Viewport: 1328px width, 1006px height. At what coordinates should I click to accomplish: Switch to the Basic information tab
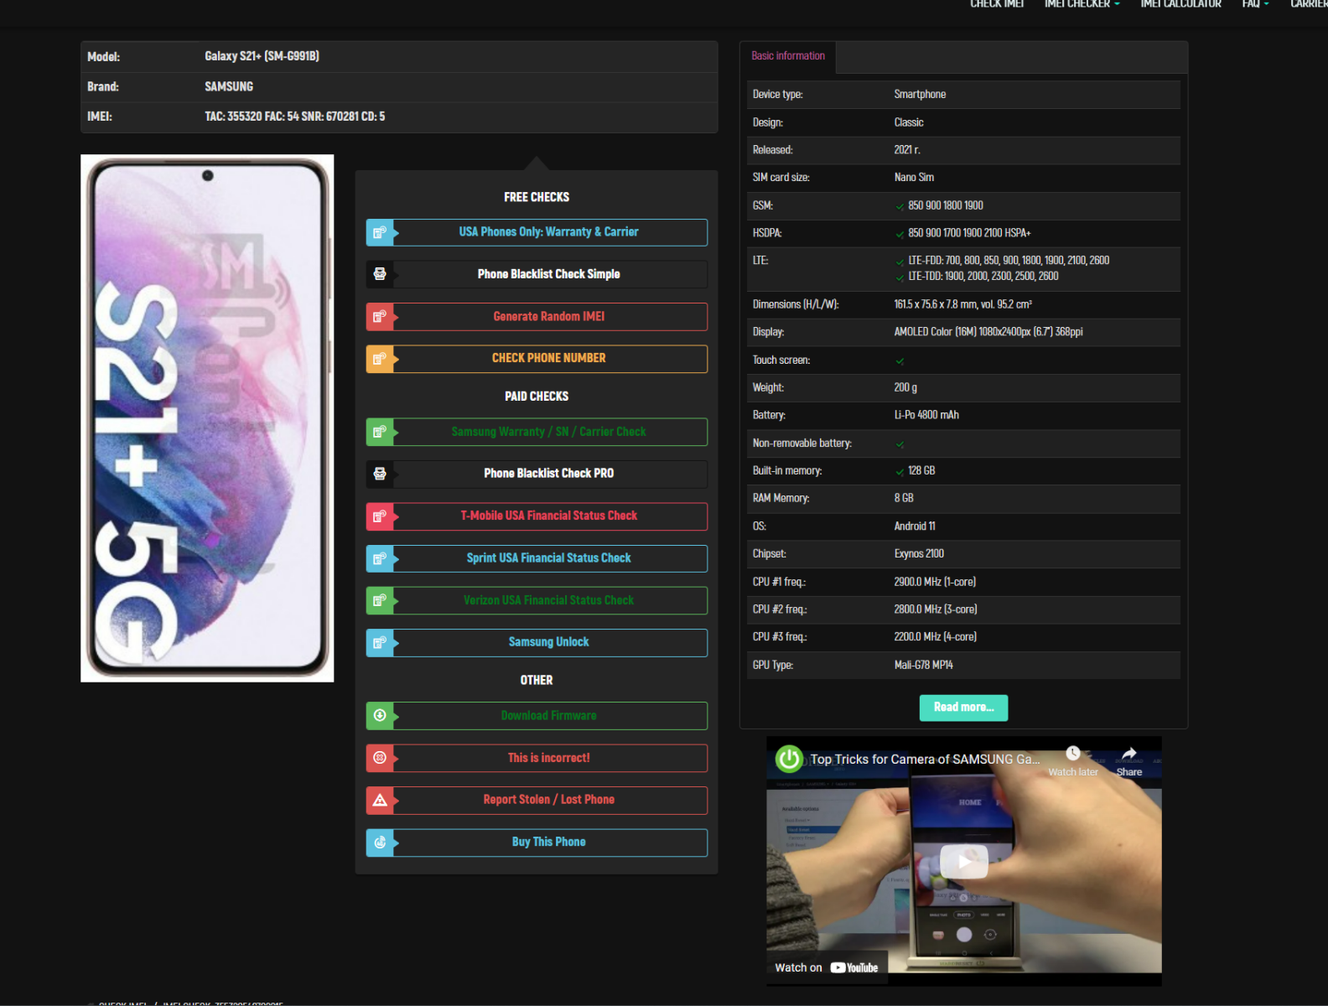[788, 56]
